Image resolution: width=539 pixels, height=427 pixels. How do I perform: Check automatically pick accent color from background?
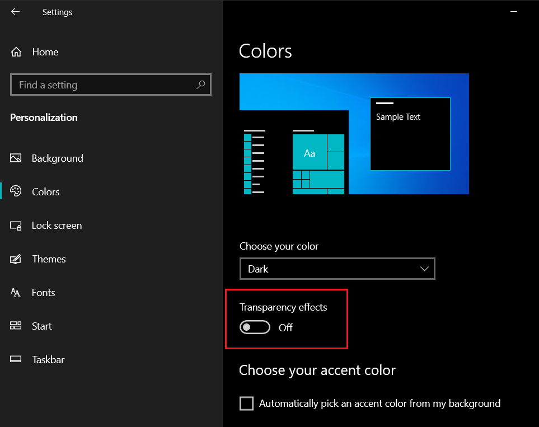(x=246, y=403)
